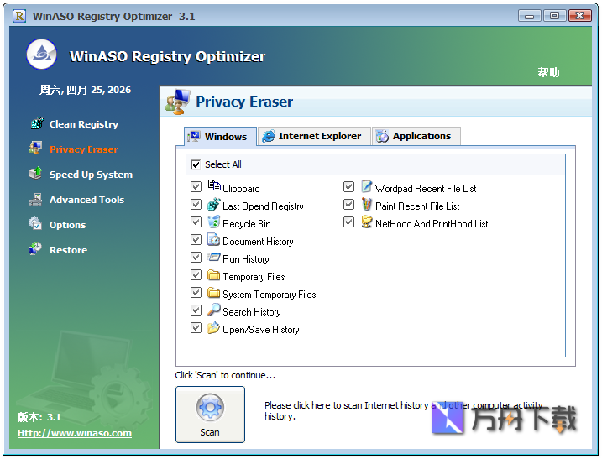Click the Clipboard item icon

click(x=214, y=185)
